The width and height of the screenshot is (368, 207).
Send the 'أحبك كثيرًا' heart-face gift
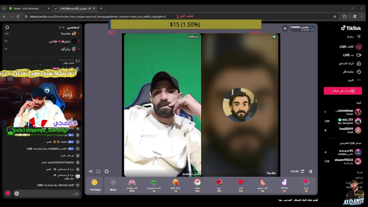[x=175, y=185]
